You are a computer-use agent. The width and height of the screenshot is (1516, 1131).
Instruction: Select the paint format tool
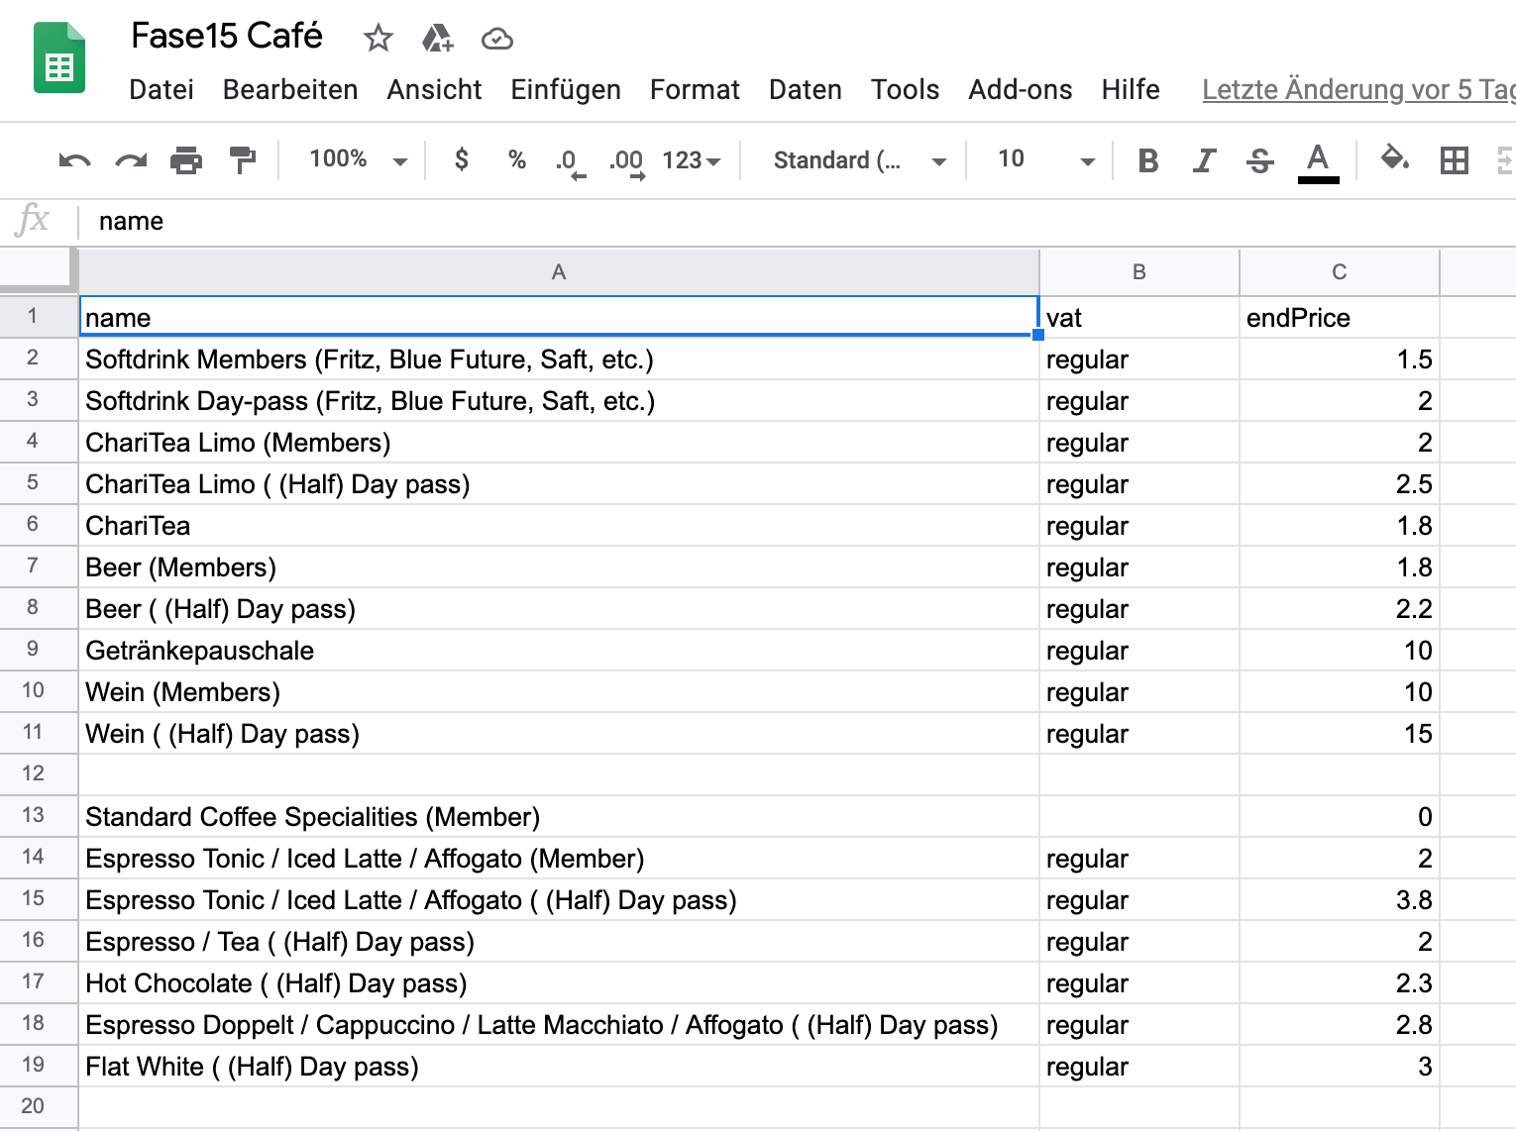point(243,159)
